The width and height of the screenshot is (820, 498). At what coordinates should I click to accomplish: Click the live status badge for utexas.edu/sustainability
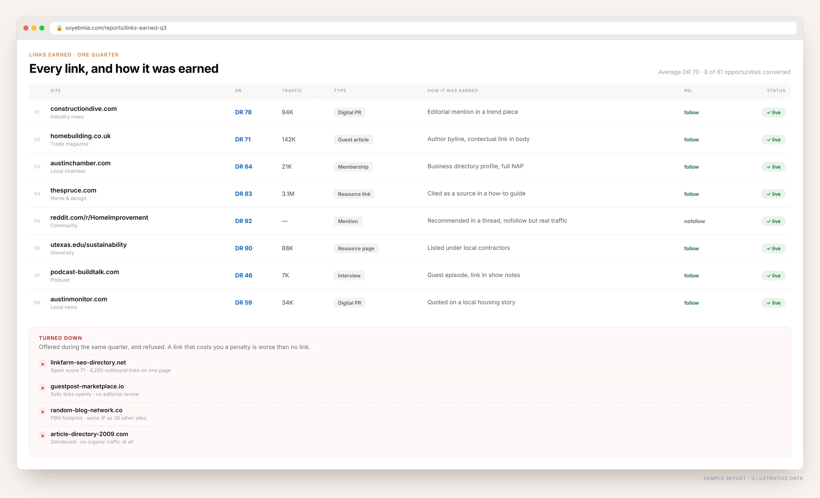773,248
